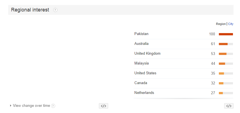Click the Regional interest help question mark icon
The width and height of the screenshot is (240, 113).
55,10
